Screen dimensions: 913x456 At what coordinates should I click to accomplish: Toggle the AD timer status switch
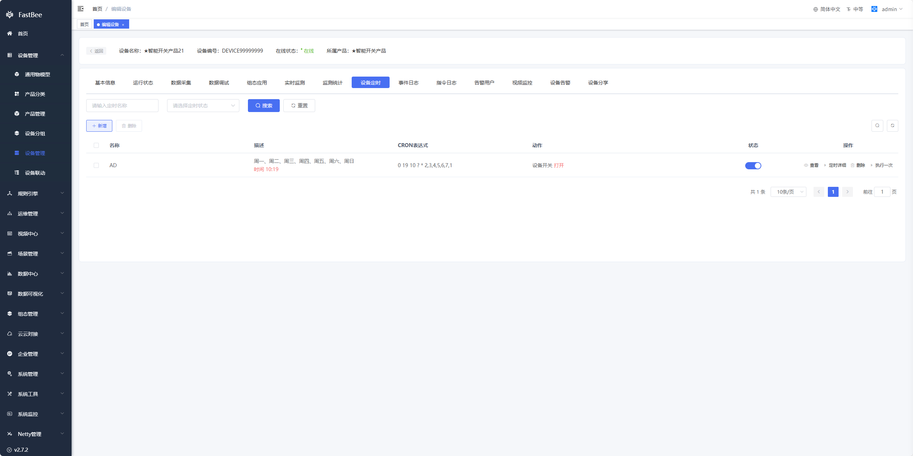point(753,165)
